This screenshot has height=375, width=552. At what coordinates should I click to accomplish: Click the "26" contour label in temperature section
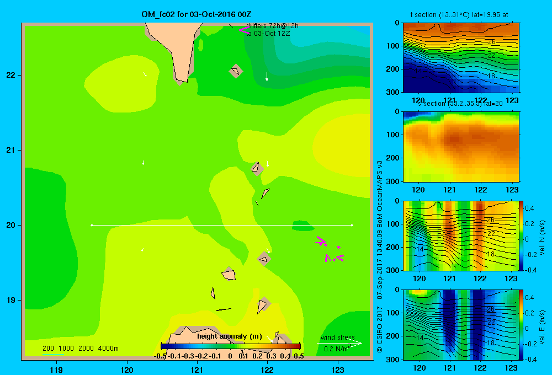point(491,42)
